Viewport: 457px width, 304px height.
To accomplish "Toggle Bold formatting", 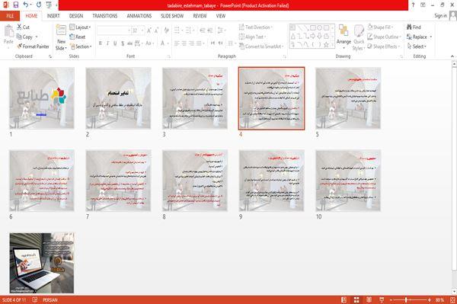I will (x=101, y=43).
